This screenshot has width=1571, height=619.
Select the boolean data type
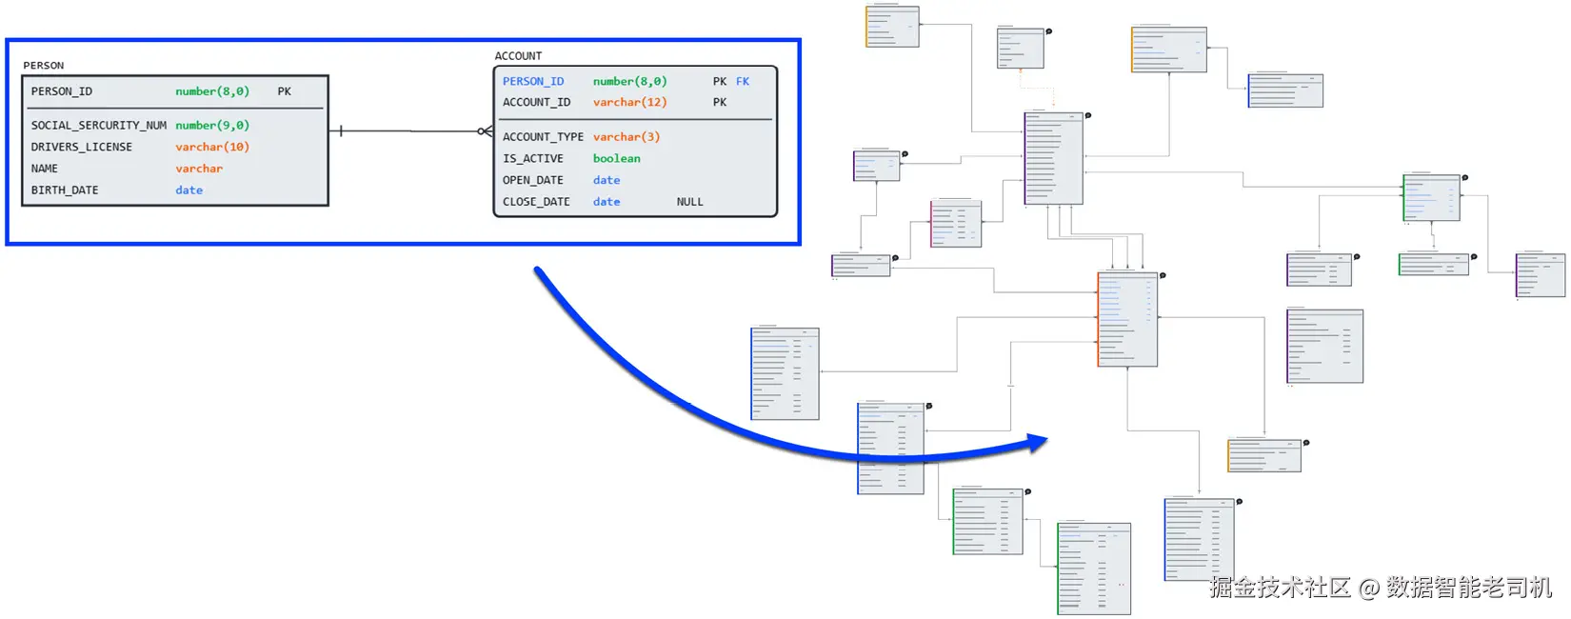617,159
